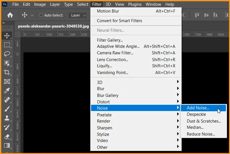The height and width of the screenshot is (154, 230).
Task: Open the Image menu
Action: click(40, 4)
